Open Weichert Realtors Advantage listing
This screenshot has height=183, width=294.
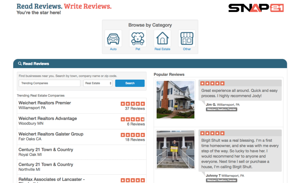(48, 119)
